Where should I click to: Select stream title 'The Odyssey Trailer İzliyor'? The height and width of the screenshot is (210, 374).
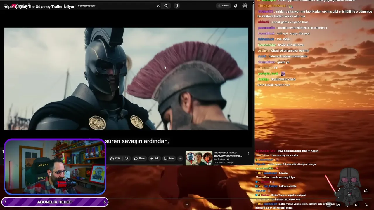point(51,6)
